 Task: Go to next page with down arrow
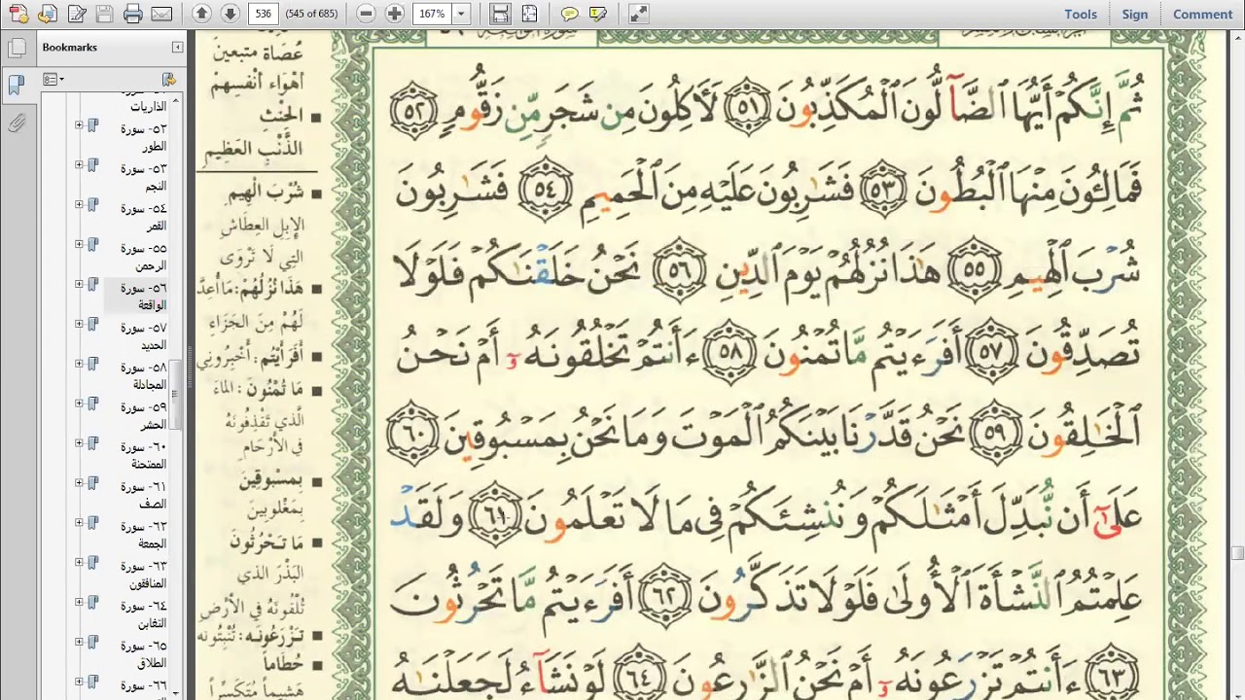point(230,14)
